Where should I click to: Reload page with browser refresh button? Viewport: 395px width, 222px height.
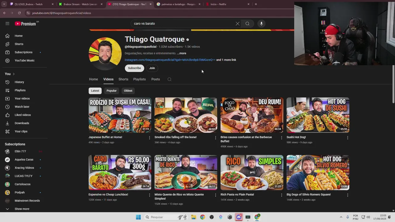click(19, 13)
